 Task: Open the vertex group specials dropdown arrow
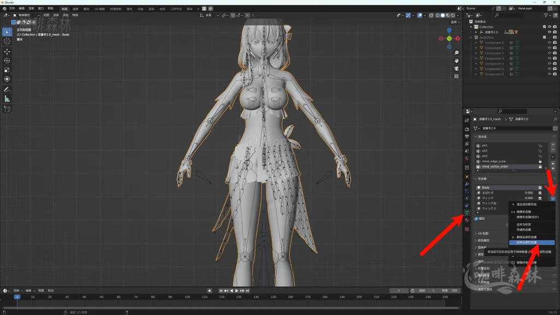pos(553,156)
